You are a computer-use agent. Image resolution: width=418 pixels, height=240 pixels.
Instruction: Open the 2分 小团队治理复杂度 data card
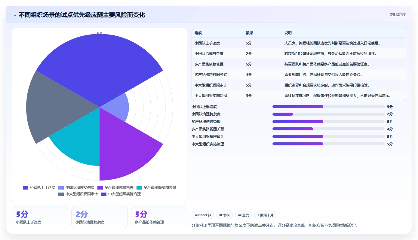pyautogui.click(x=100, y=217)
